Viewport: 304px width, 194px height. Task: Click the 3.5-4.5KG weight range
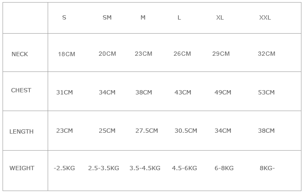point(145,168)
